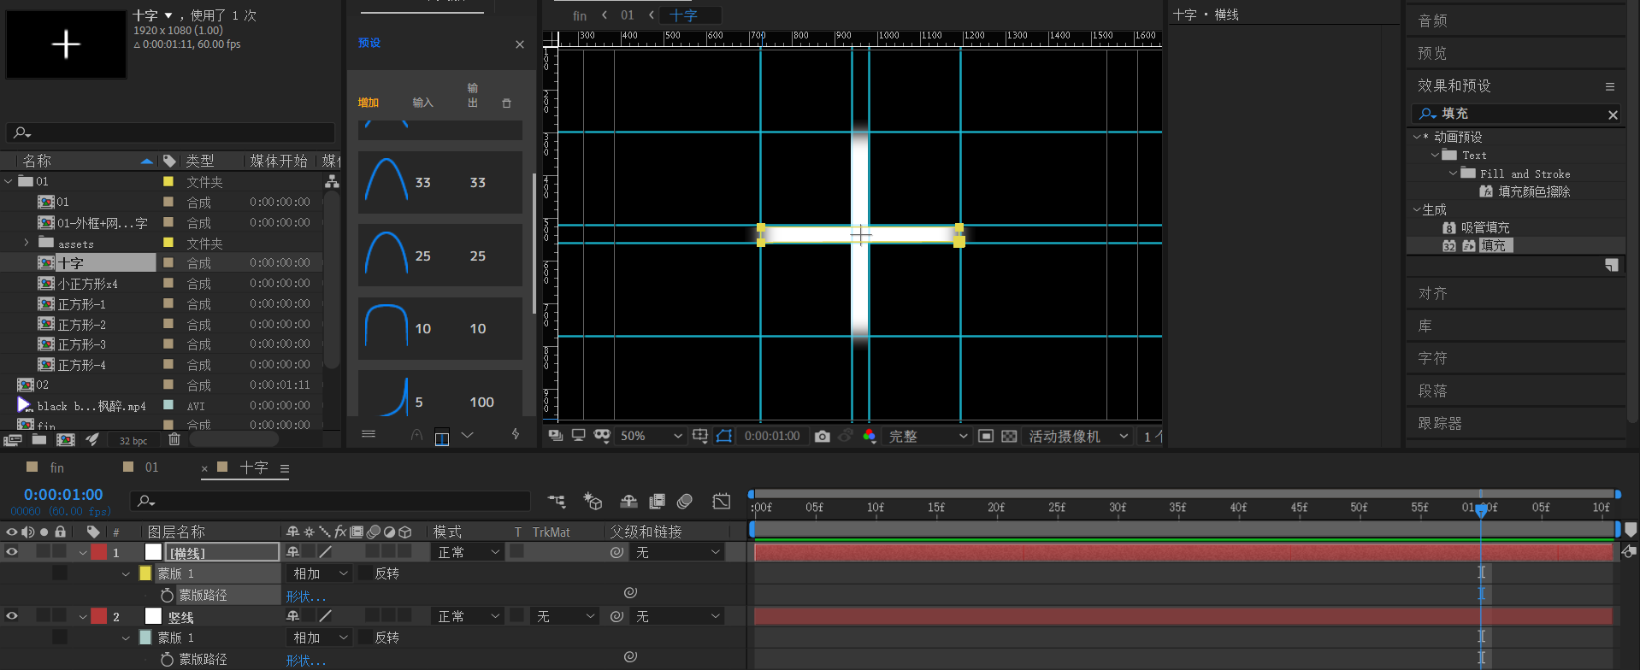Click primary viewer monitor icon

click(579, 436)
